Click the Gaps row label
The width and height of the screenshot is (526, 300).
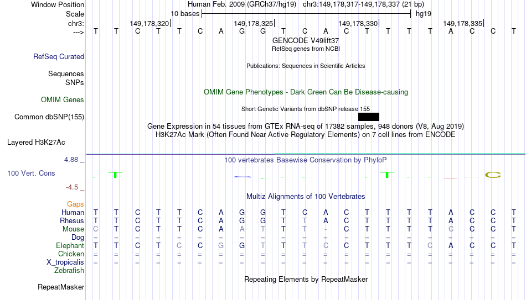click(75, 204)
